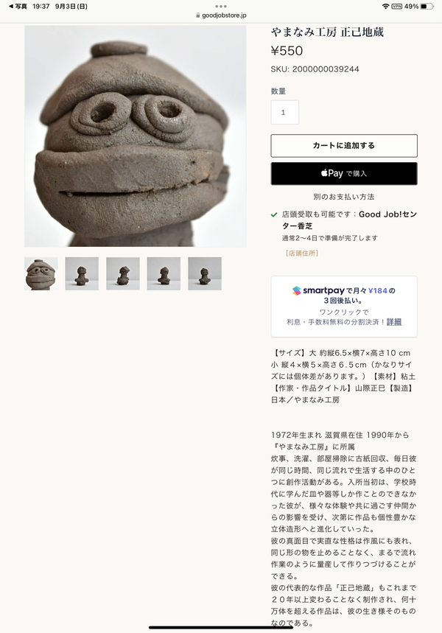Select the third product thumbnail

coord(123,273)
